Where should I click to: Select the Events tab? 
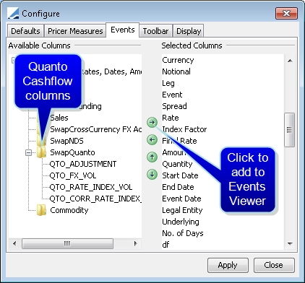tap(123, 30)
